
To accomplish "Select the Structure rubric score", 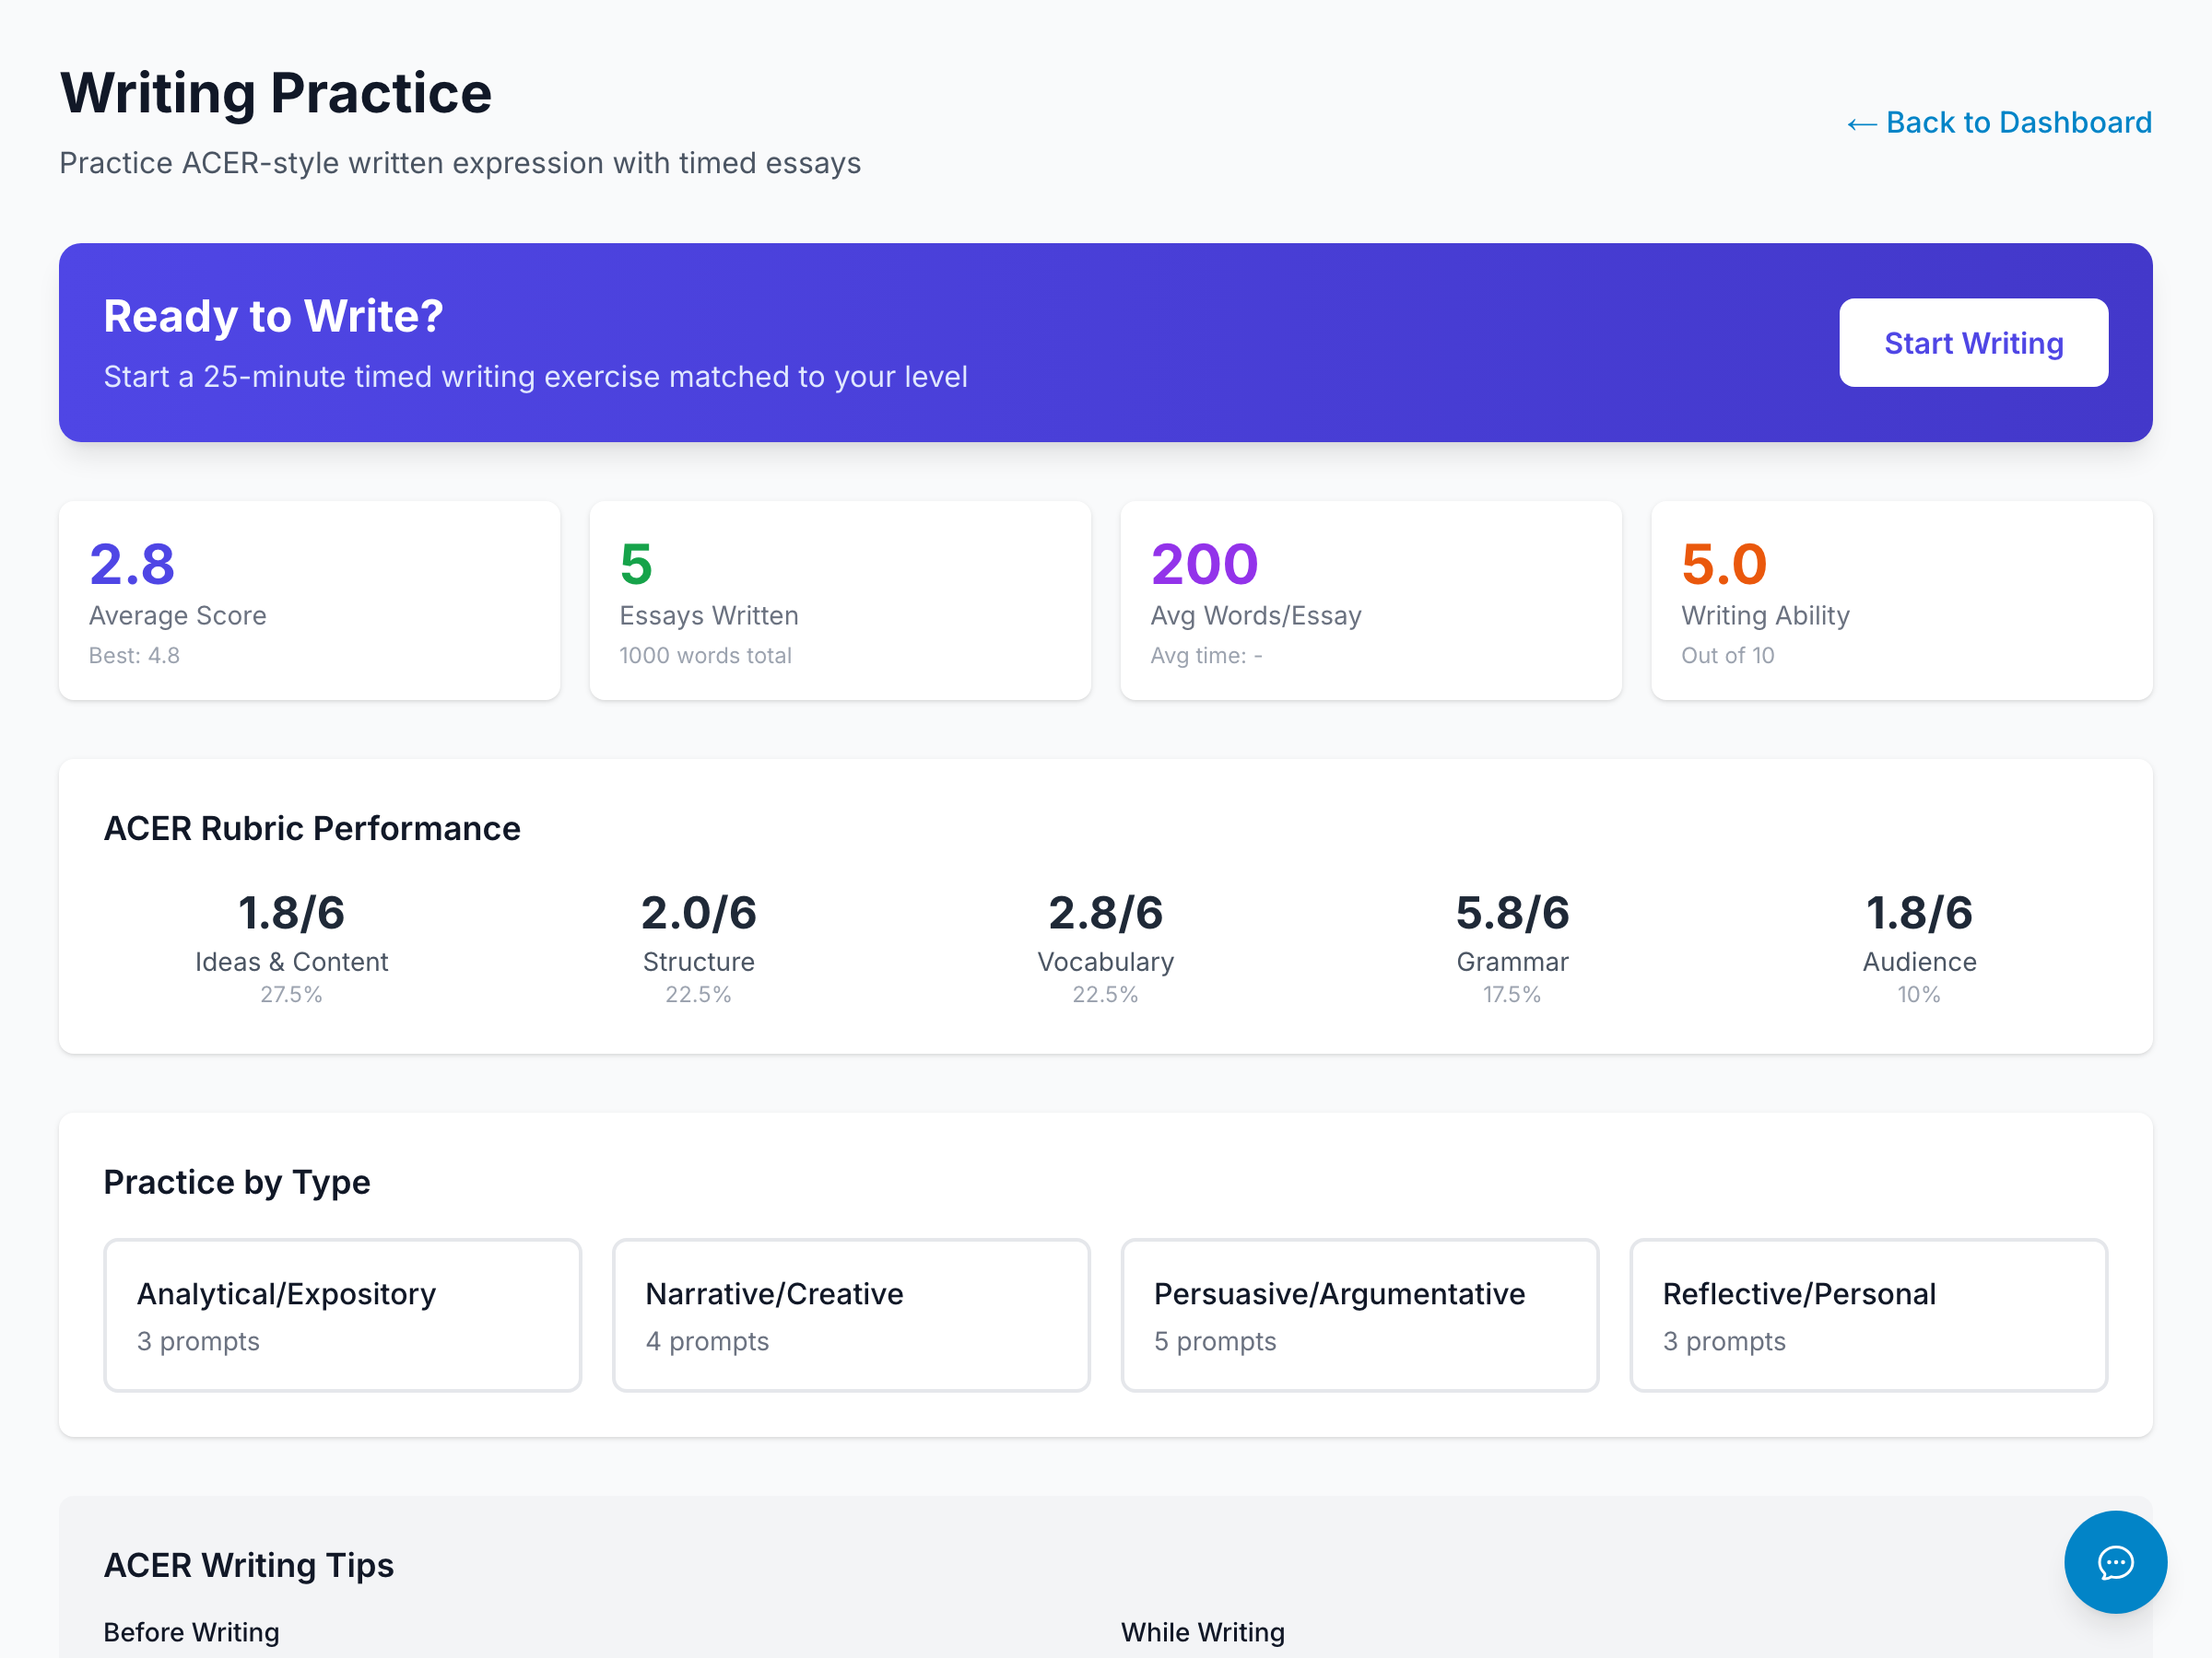I will pos(698,914).
